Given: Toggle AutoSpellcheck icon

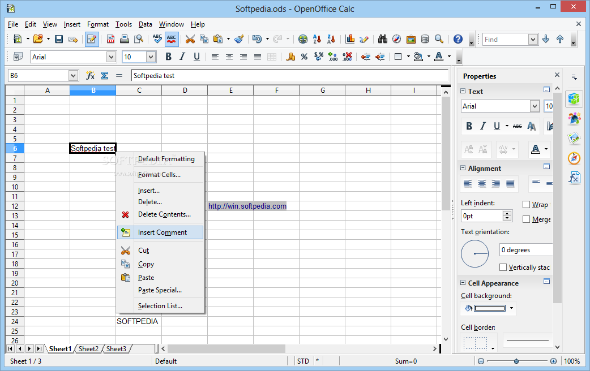Looking at the screenshot, I should [x=172, y=39].
